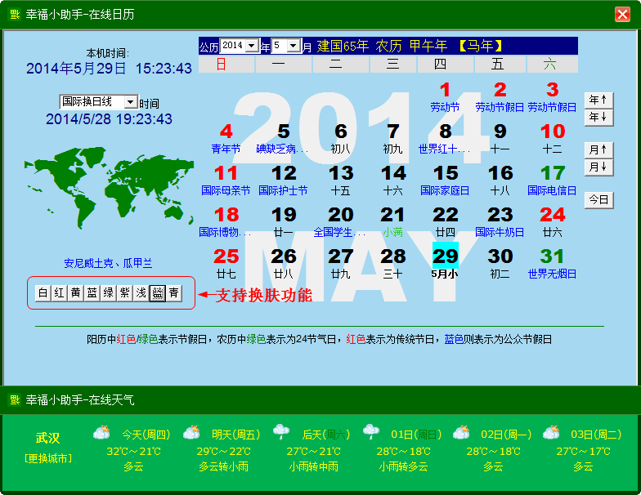Click the 武汉 city name
The height and width of the screenshot is (495, 641).
[47, 438]
